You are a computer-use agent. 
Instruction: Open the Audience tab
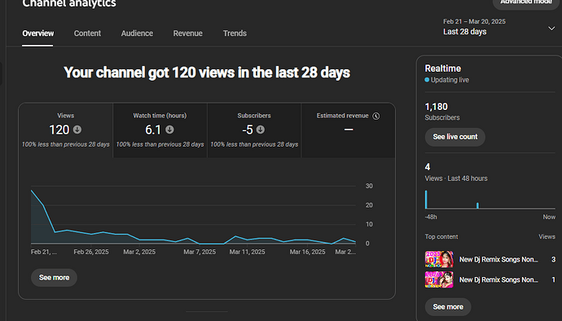(x=137, y=33)
